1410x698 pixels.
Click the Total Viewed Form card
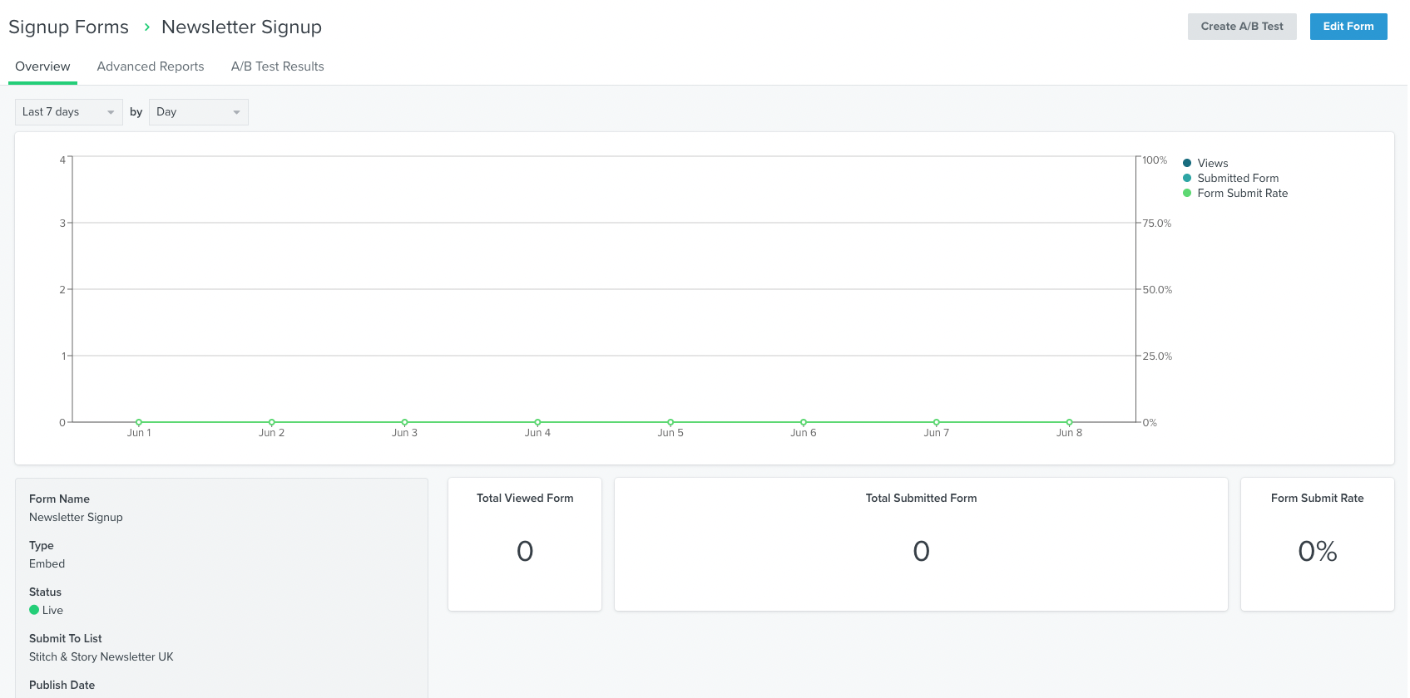point(525,544)
